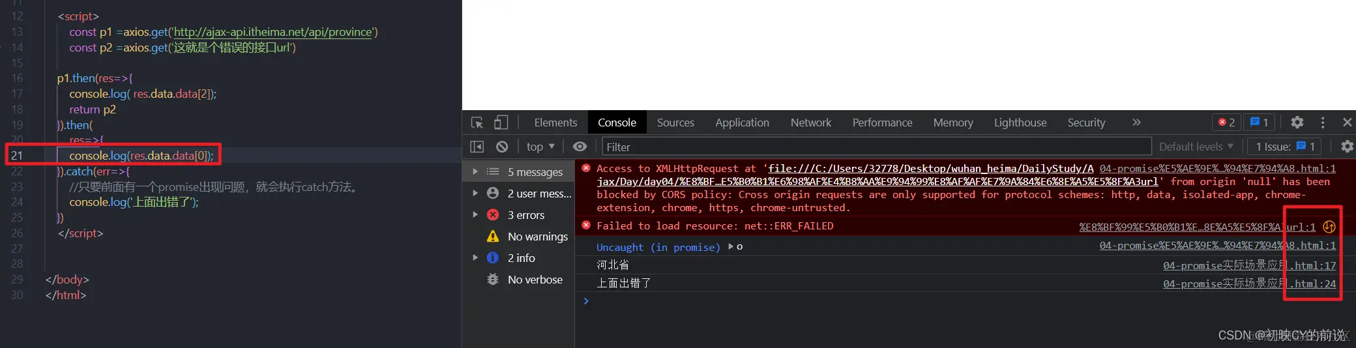Image resolution: width=1356 pixels, height=348 pixels.
Task: Click line number 13 in editor gutter
Action: coord(16,32)
